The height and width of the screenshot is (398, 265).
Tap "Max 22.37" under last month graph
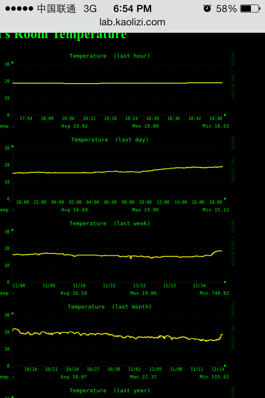(143, 377)
